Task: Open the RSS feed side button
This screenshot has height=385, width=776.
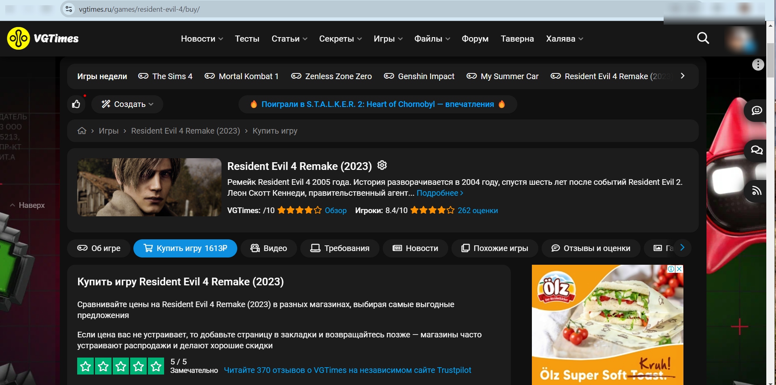Action: coord(757,191)
